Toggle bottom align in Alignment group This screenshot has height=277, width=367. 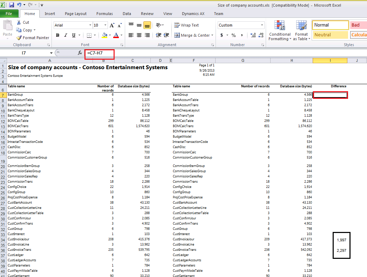pyautogui.click(x=147, y=25)
